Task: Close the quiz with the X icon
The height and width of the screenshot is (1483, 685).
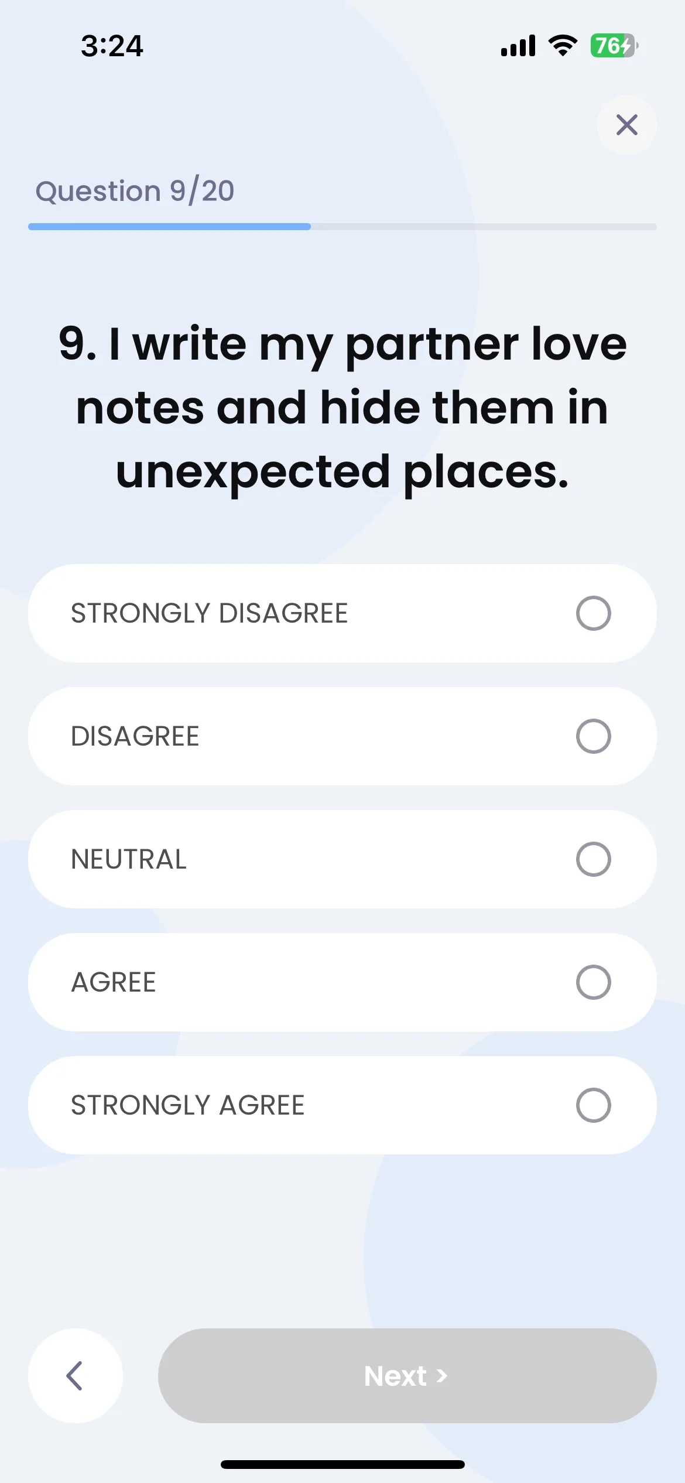Action: 626,125
